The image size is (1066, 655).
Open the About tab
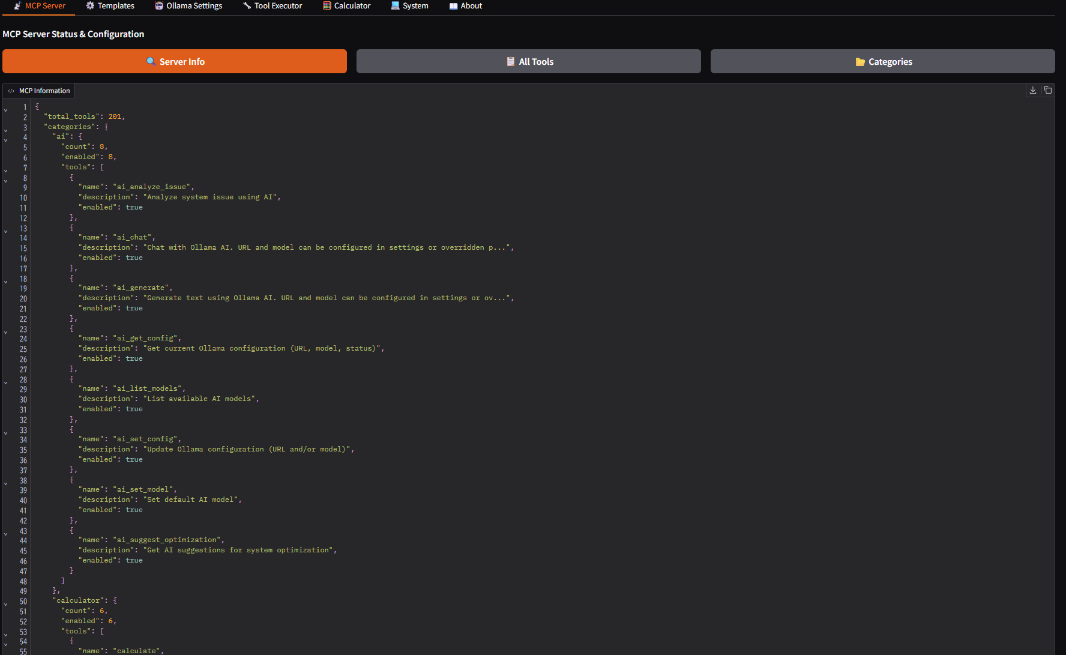tap(465, 6)
